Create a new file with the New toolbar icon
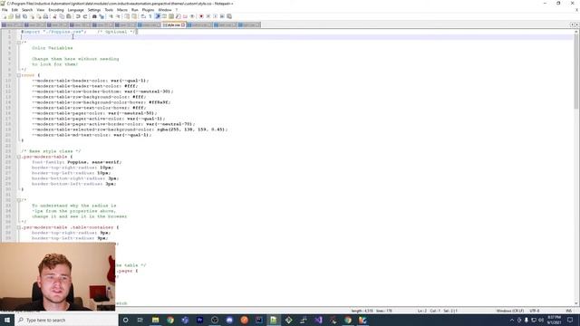Viewport: 580px width, 326px height. pyautogui.click(x=5, y=16)
